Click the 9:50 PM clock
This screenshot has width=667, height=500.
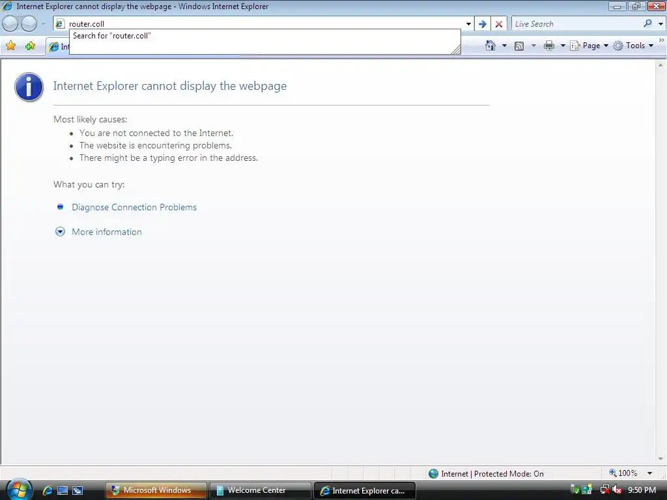click(x=642, y=490)
